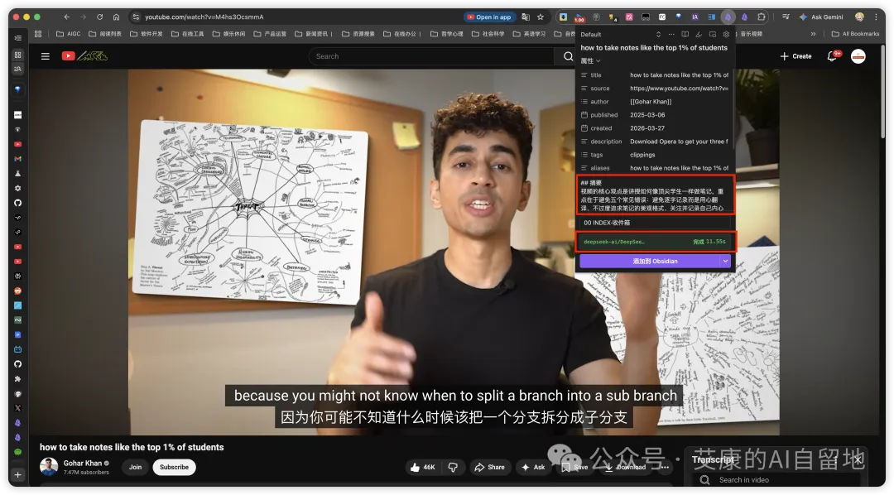This screenshot has height=495, width=894.
Task: Collapse the 属性 properties section
Action: (x=589, y=61)
